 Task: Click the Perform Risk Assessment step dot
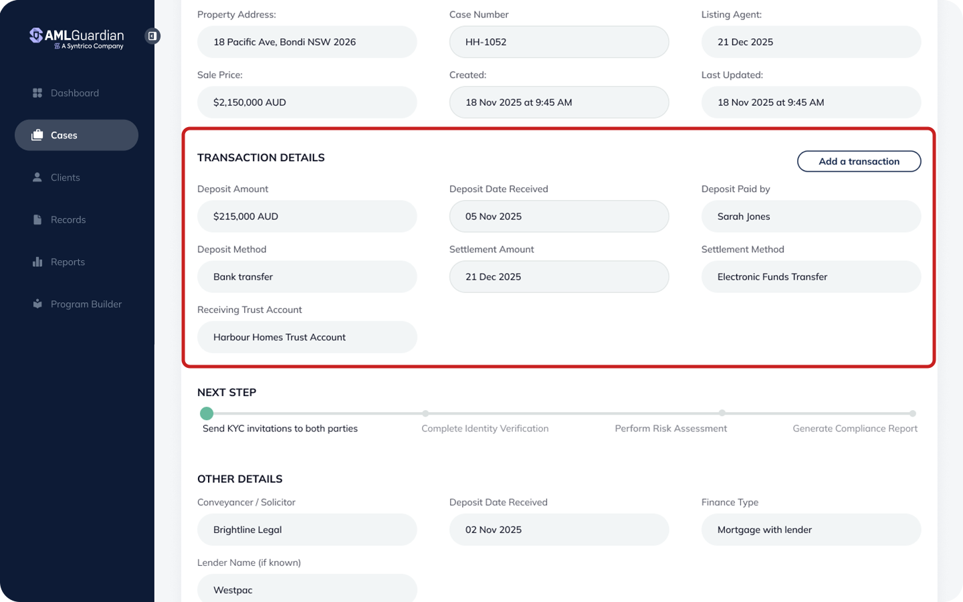point(722,413)
